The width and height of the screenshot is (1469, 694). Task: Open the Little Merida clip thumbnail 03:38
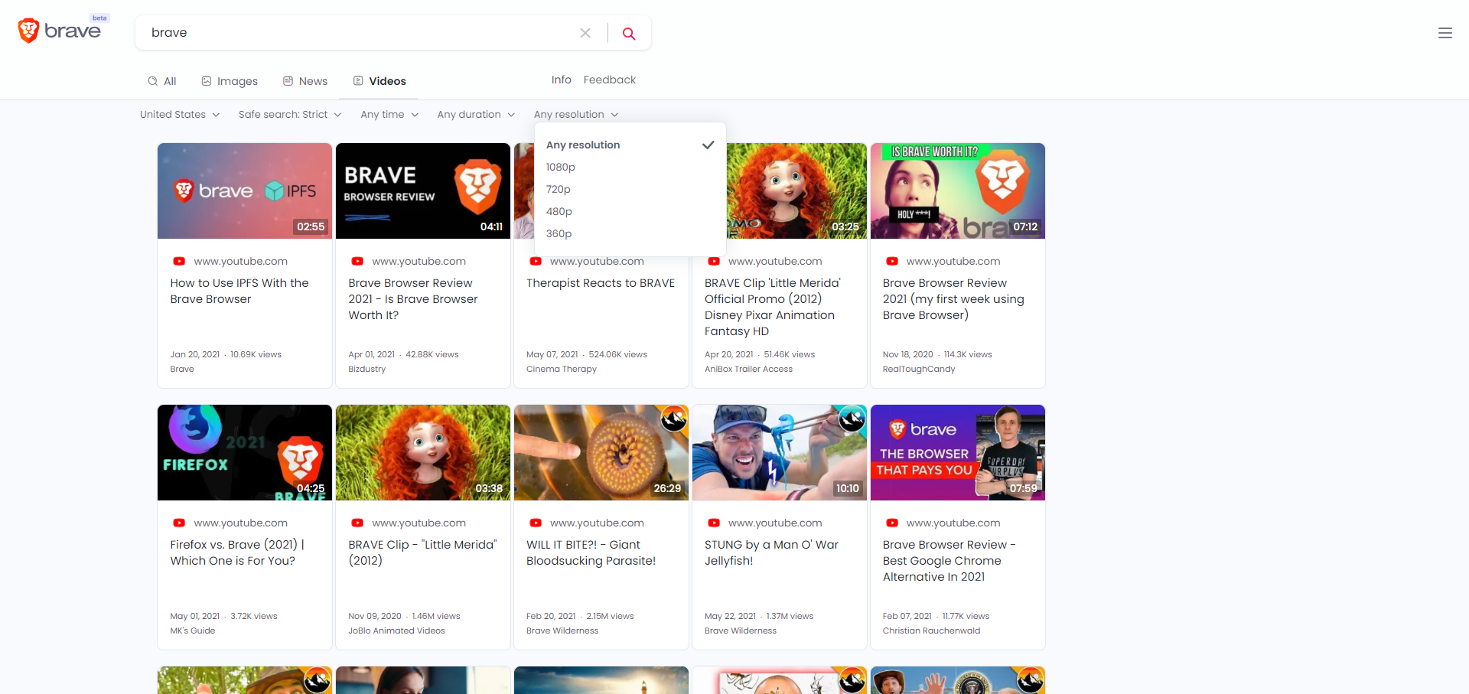point(423,452)
